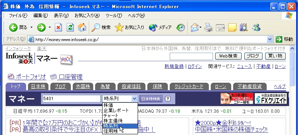The width and height of the screenshot is (298, 135).
Task: Click the web search text field
Action: tap(191, 56)
